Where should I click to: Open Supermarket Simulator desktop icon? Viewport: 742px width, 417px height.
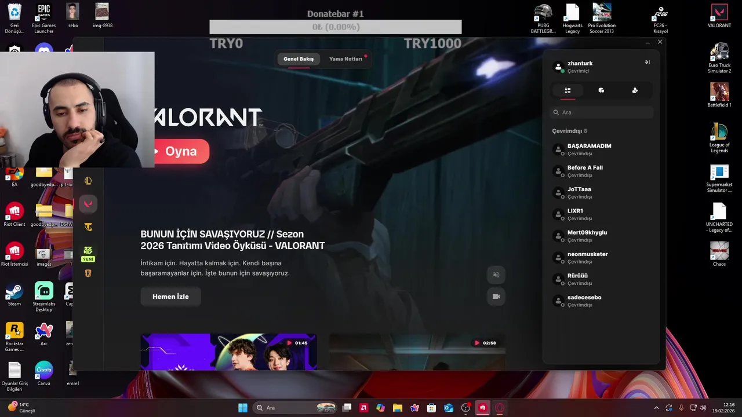(719, 178)
